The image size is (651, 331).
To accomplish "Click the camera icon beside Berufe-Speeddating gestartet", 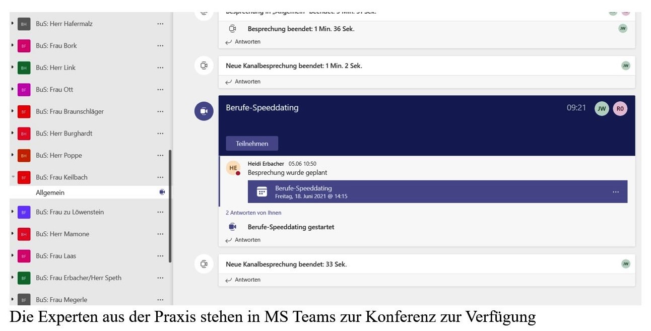I will click(x=232, y=227).
